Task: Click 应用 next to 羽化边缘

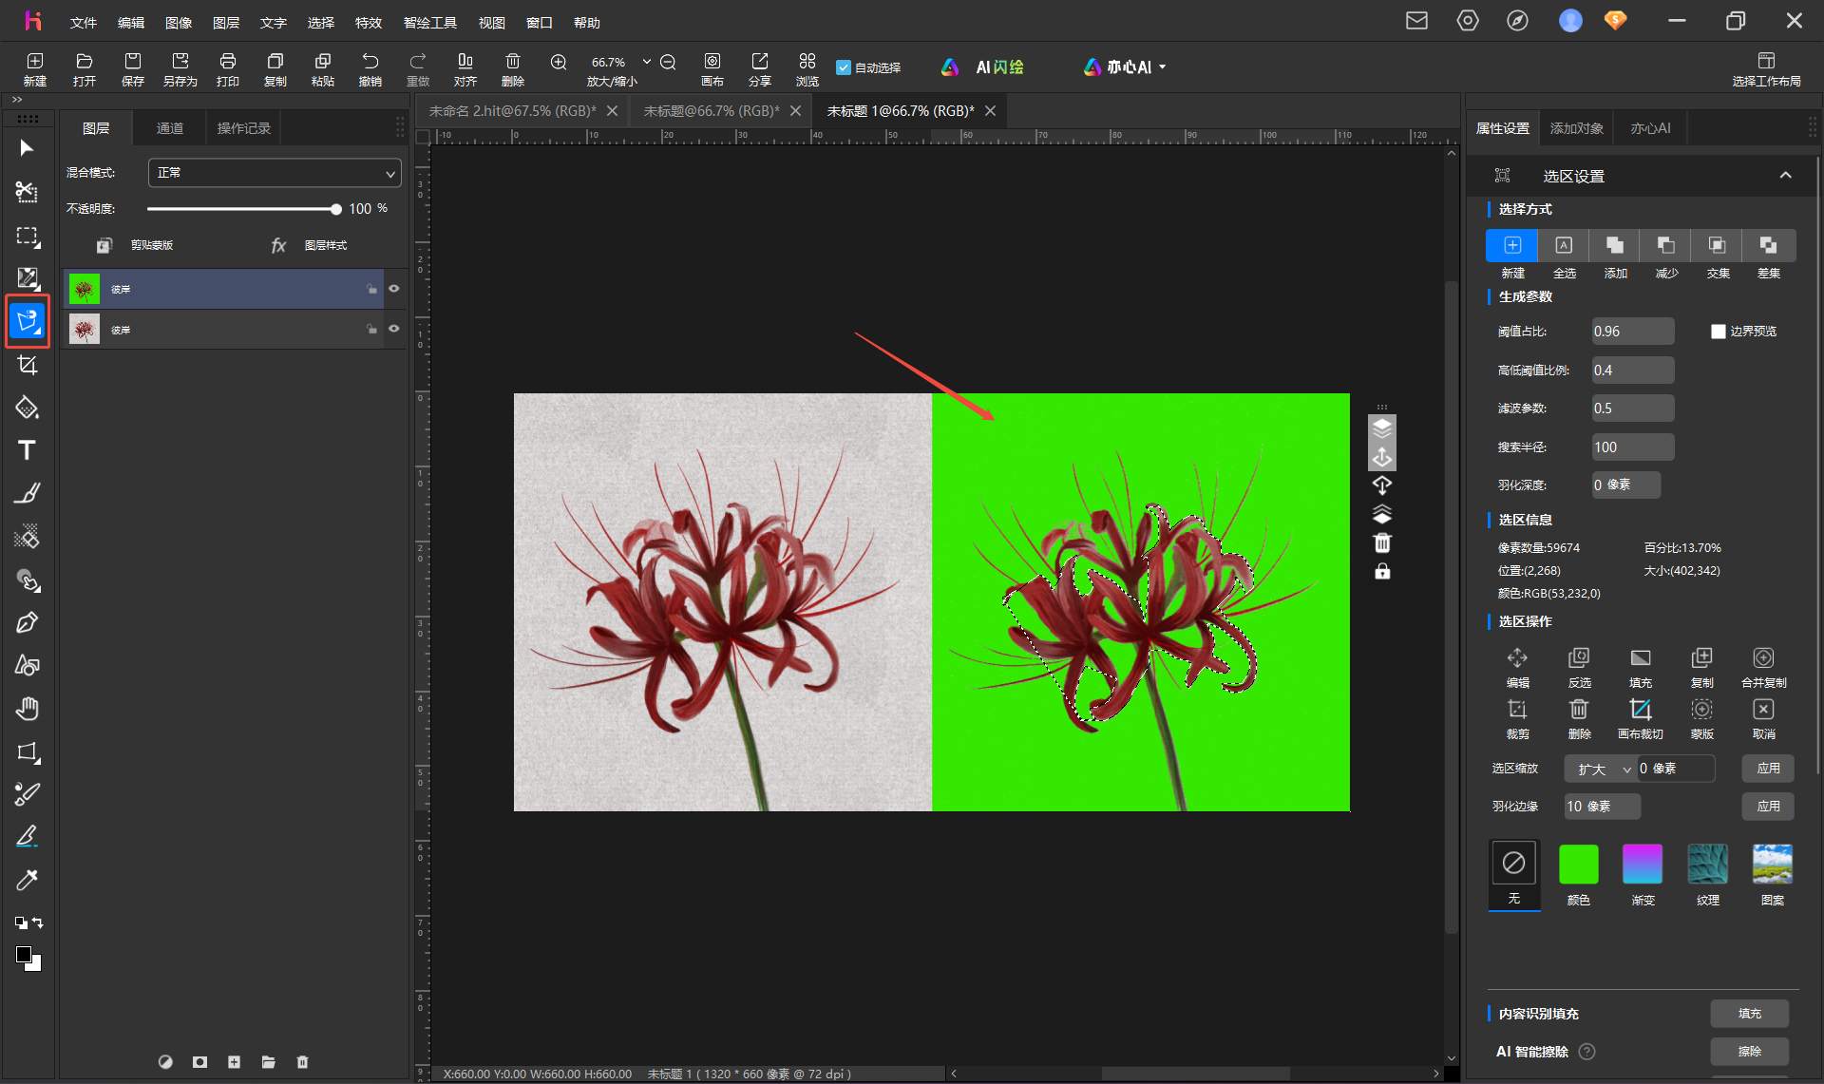Action: [x=1768, y=806]
